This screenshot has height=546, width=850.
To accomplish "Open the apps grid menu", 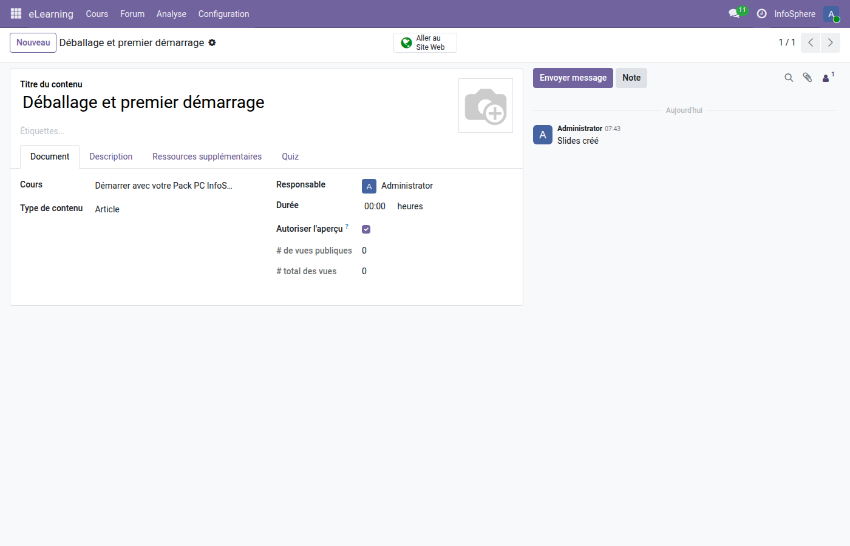I will 15,13.
